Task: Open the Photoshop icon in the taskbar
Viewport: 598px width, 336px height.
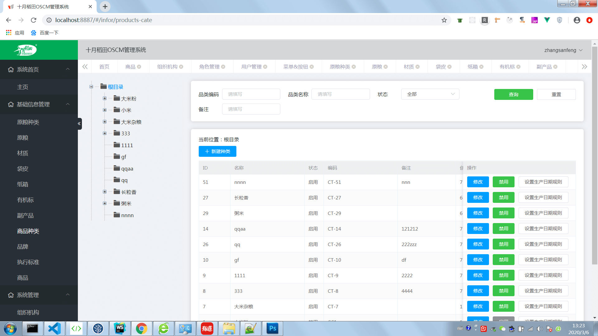Action: pos(273,329)
